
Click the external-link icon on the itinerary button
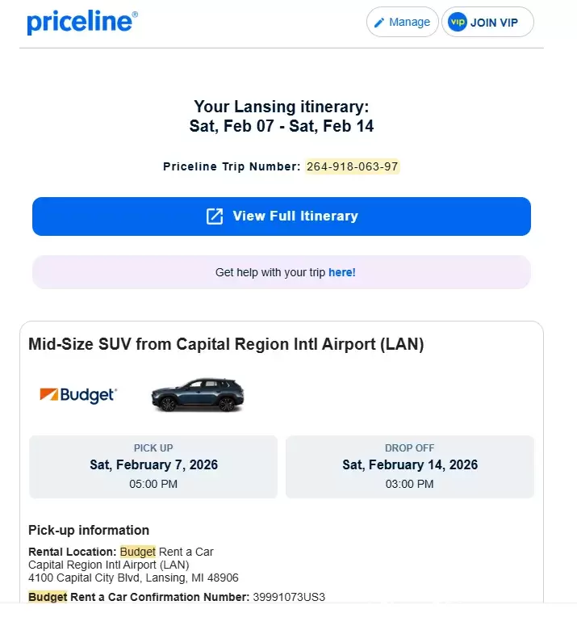point(215,216)
